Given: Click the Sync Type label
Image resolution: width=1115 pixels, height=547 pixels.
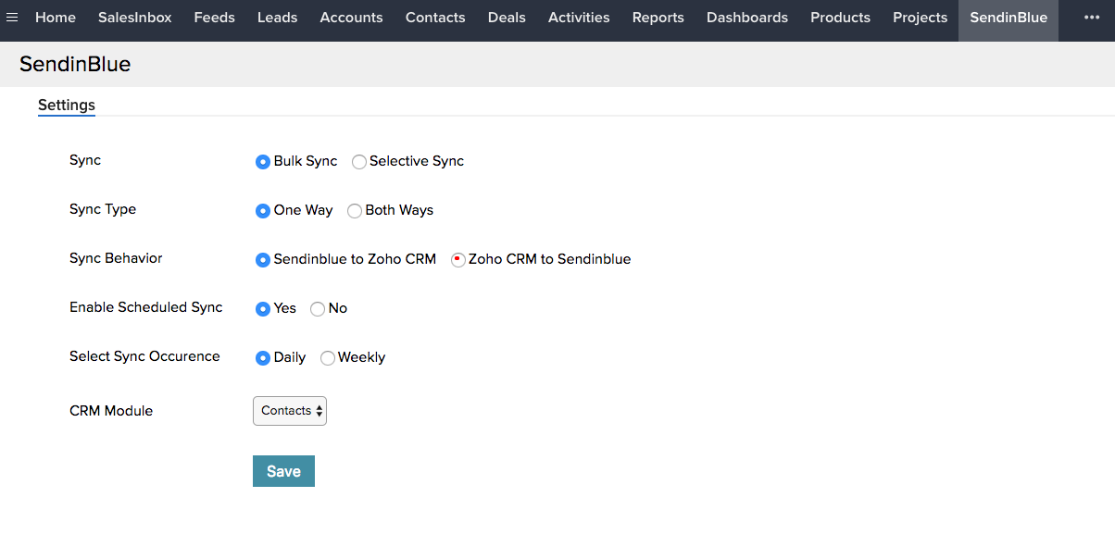Looking at the screenshot, I should pyautogui.click(x=103, y=209).
